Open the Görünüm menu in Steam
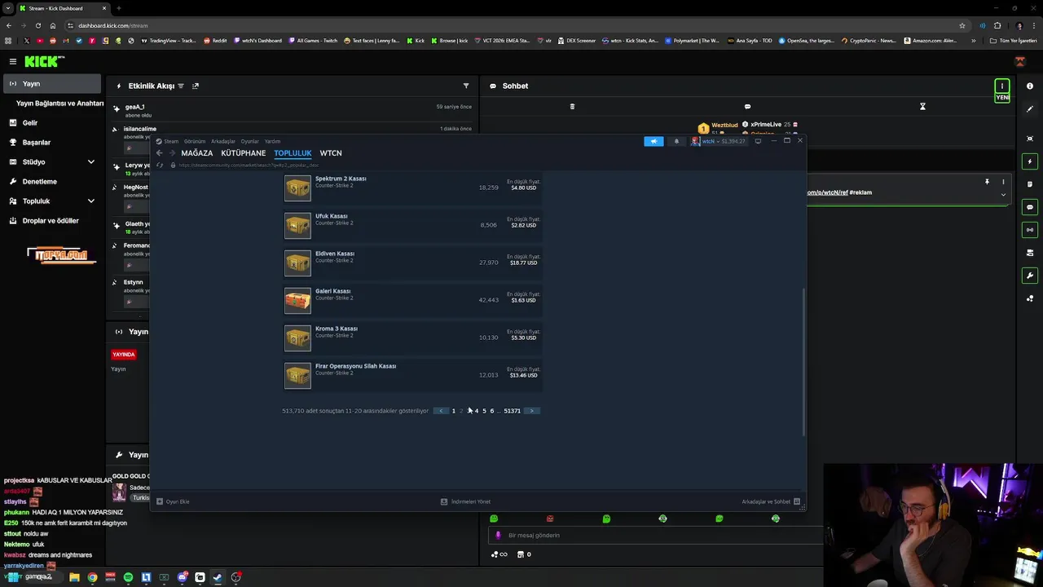This screenshot has width=1043, height=587. (x=195, y=141)
